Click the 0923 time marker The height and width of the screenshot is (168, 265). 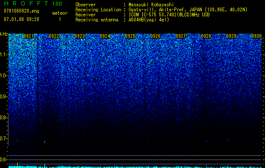coord(80,36)
